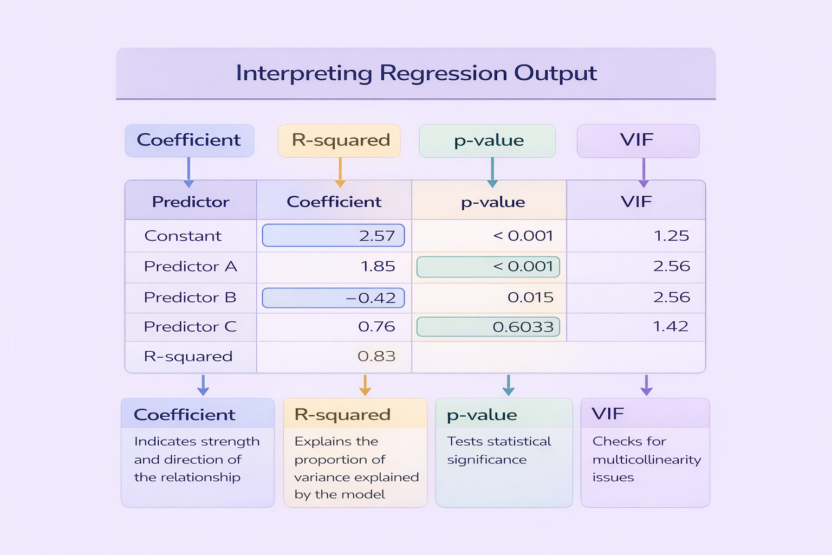This screenshot has width=832, height=555.
Task: Select the highlighted -0.42 Predictor B coefficient cell
Action: click(333, 298)
